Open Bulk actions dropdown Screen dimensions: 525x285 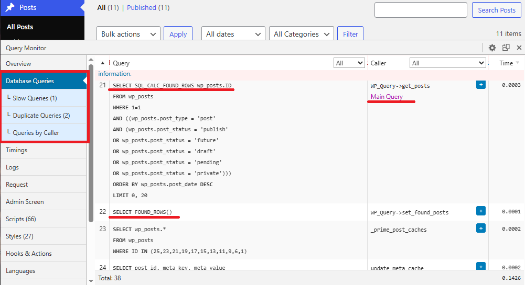[x=128, y=34]
